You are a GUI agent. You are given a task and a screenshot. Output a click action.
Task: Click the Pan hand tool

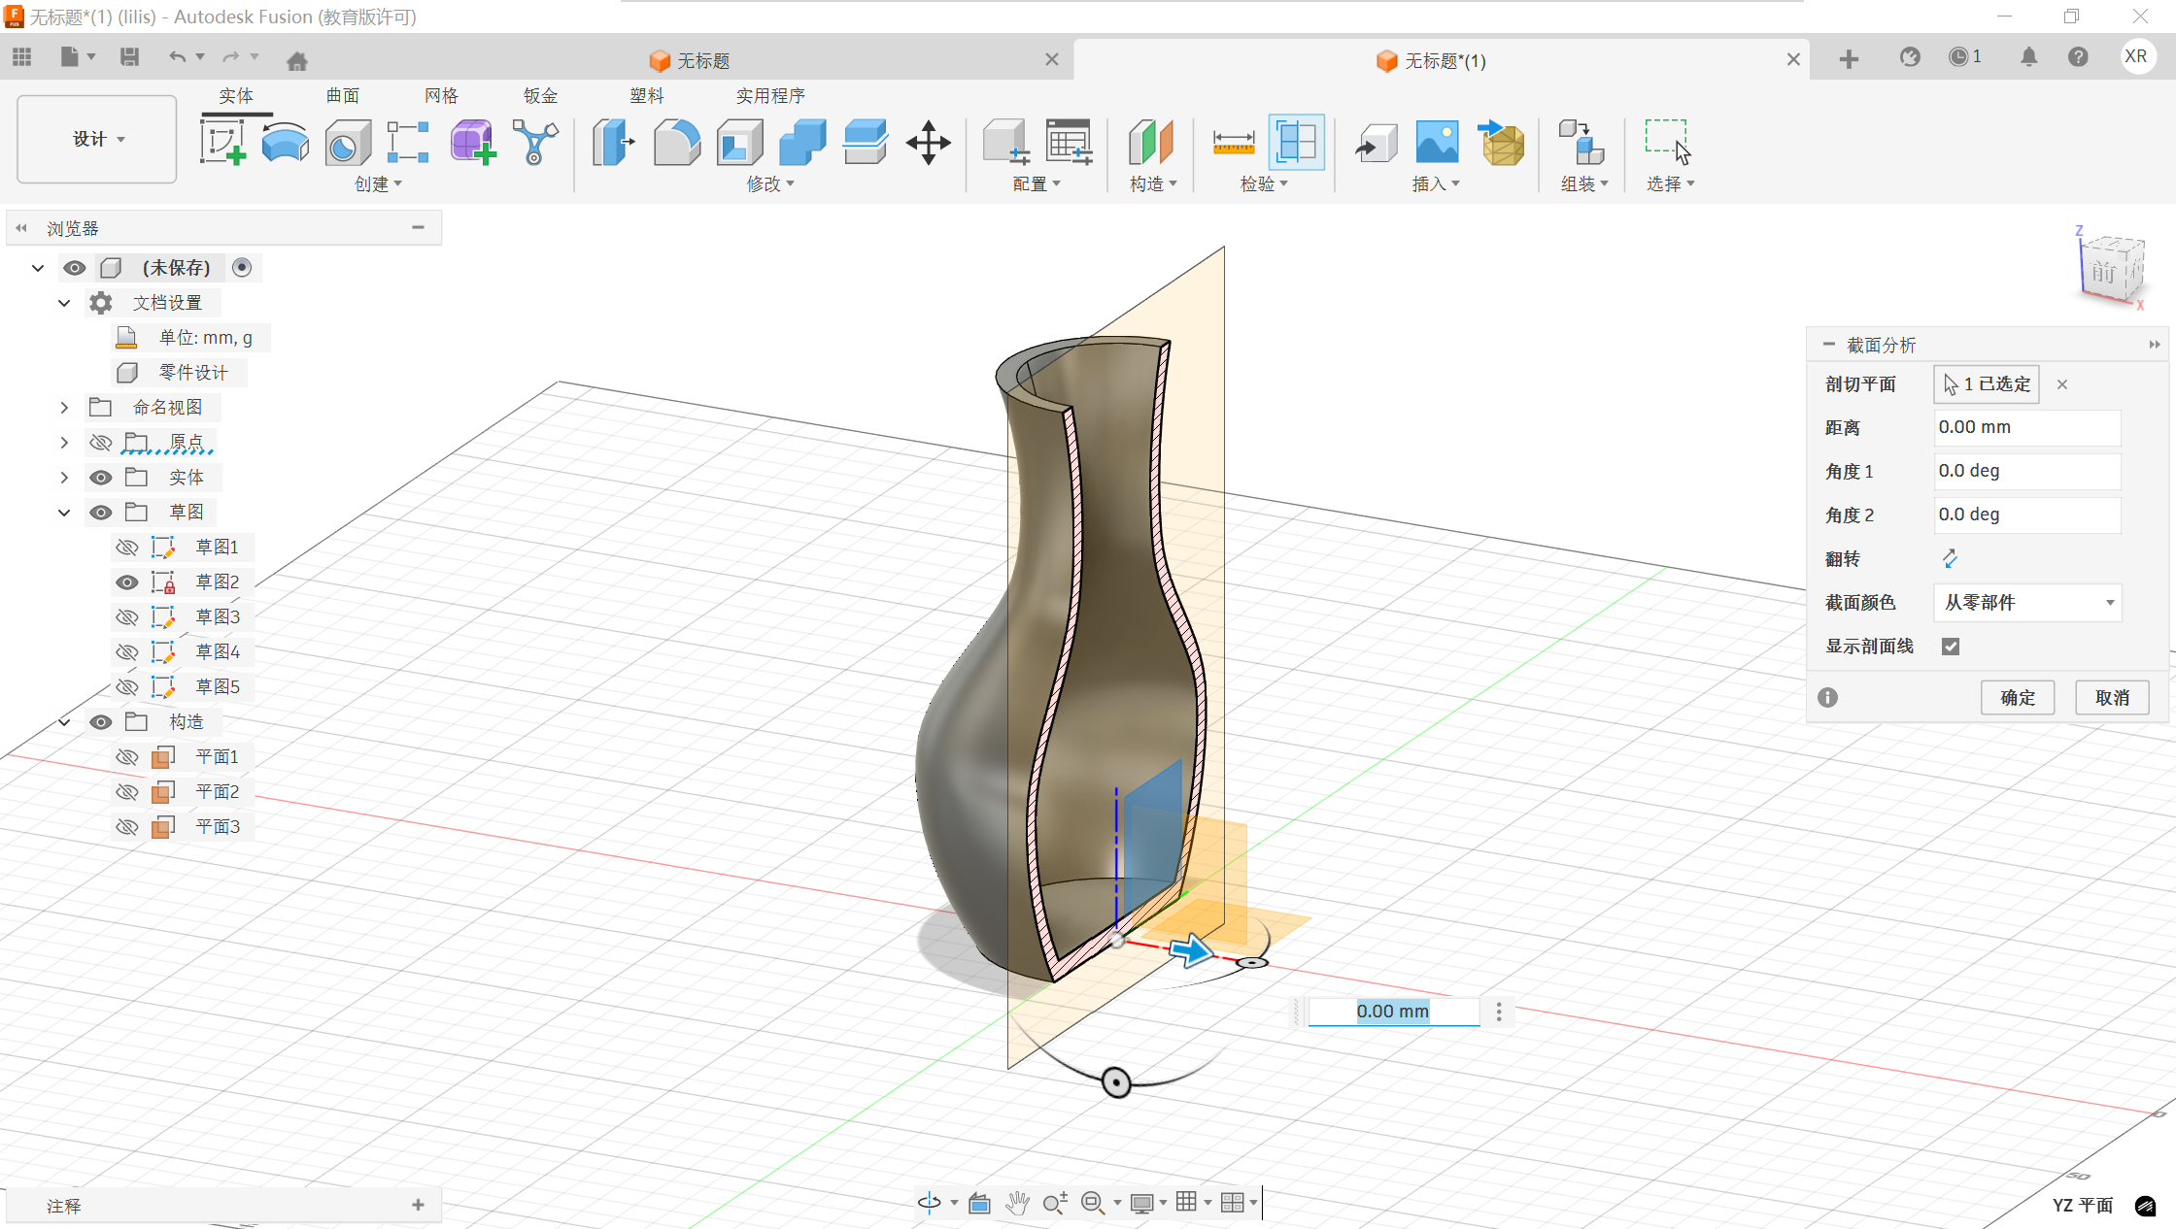[1017, 1203]
